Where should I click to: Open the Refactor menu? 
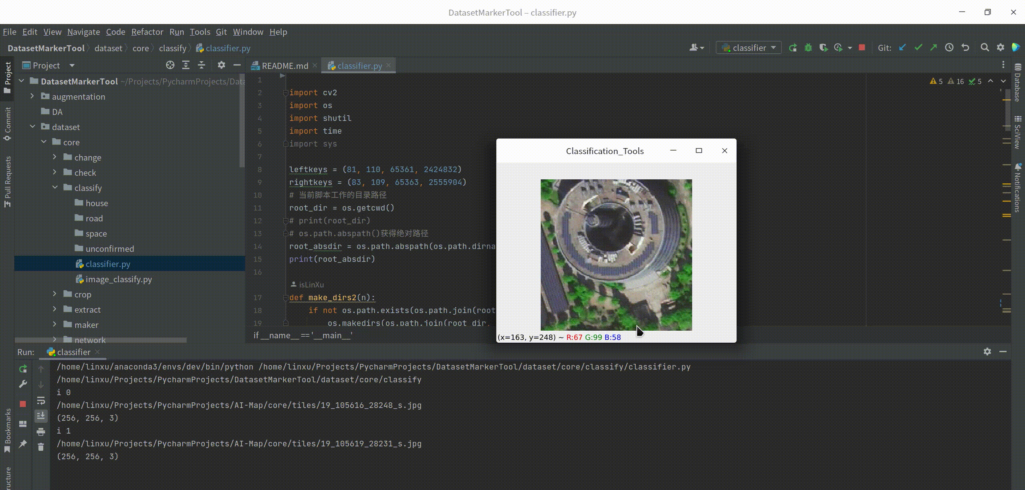(x=147, y=32)
